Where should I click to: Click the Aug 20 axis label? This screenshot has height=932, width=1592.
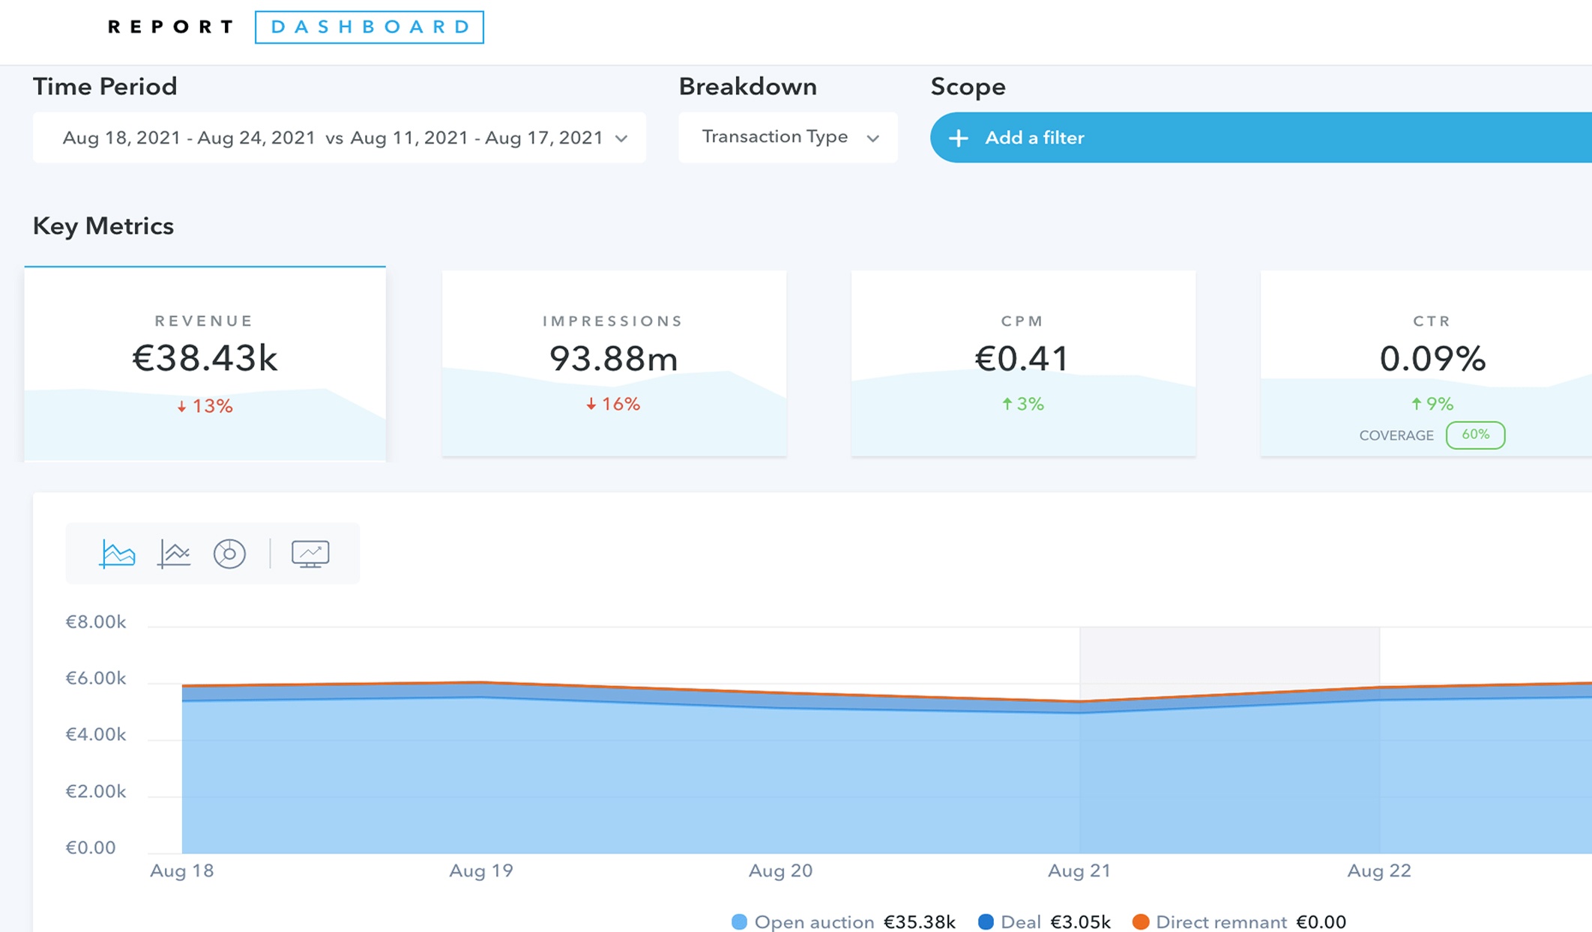click(780, 871)
